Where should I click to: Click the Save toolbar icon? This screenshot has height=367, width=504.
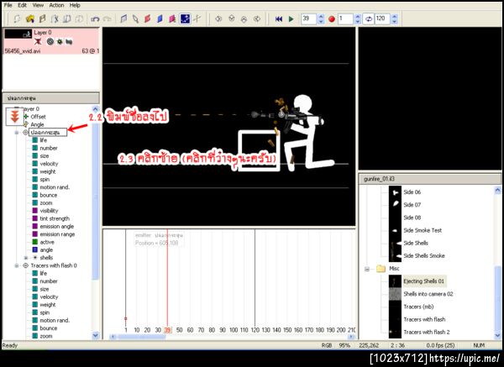(x=42, y=19)
